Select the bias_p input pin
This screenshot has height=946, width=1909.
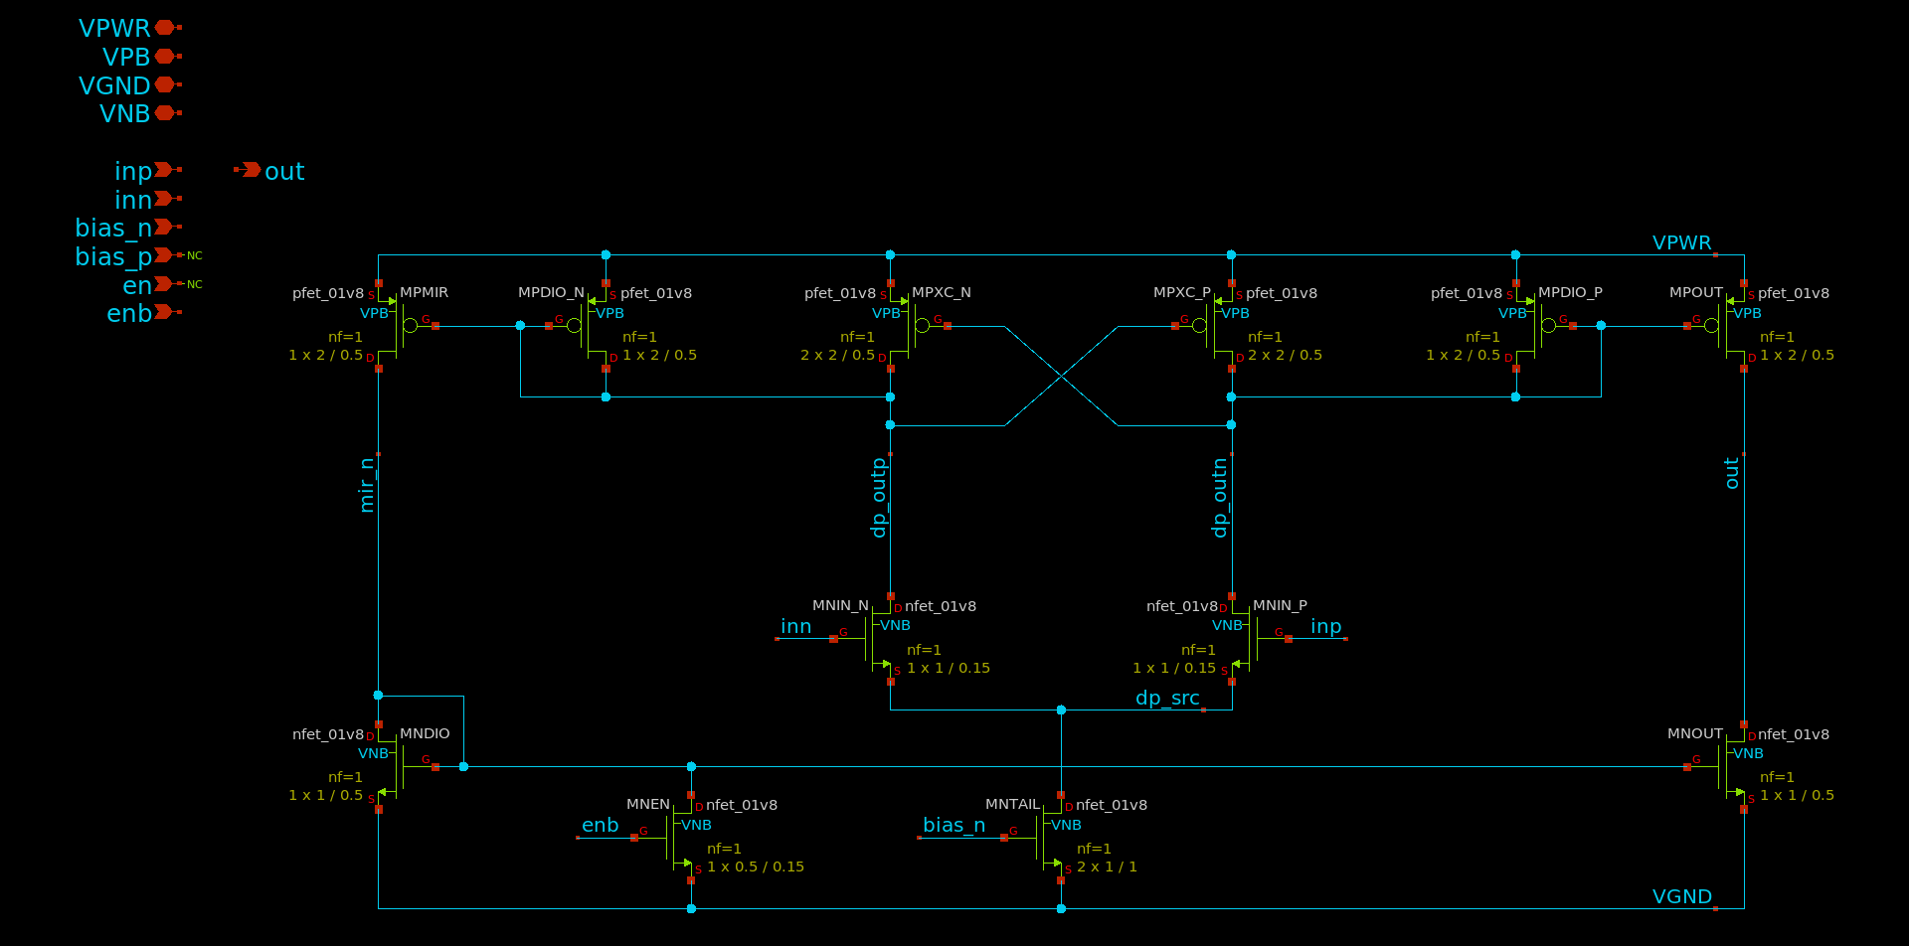point(167,255)
